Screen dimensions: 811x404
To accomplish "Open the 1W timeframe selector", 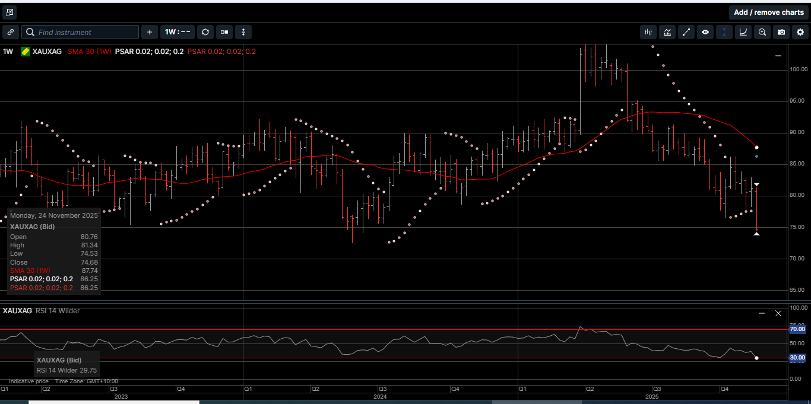I will click(x=177, y=32).
